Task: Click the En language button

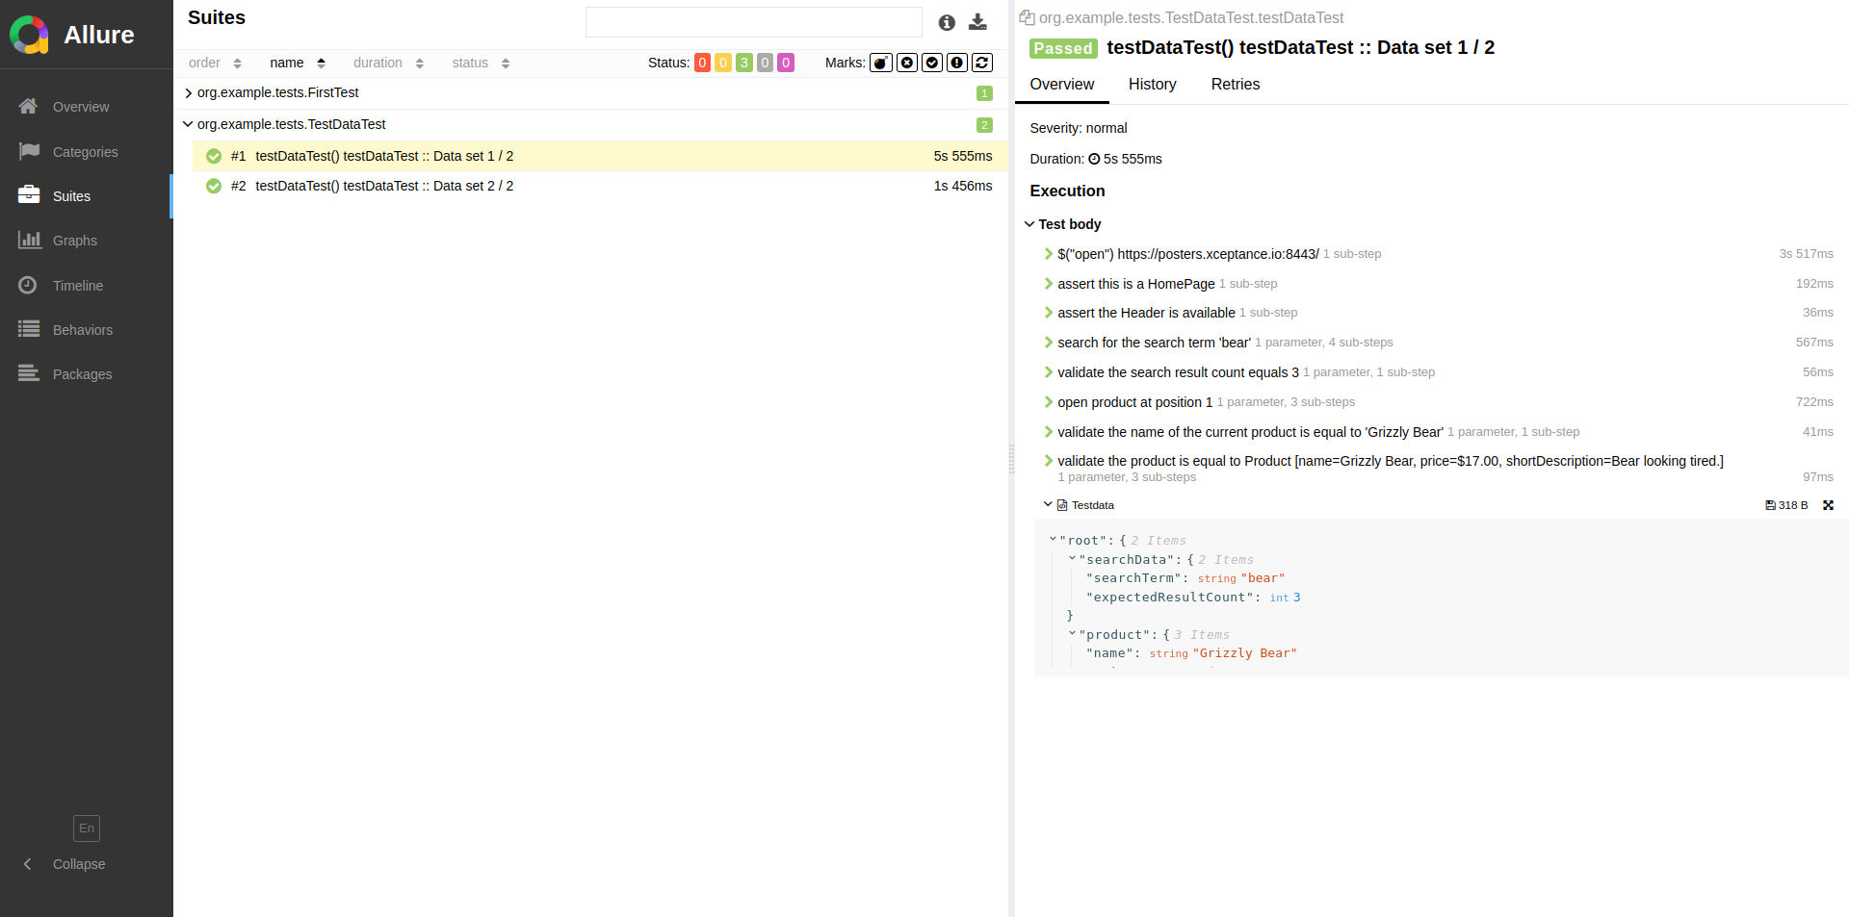Action: click(87, 828)
